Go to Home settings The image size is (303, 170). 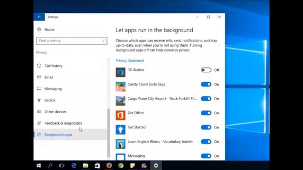pos(49,29)
